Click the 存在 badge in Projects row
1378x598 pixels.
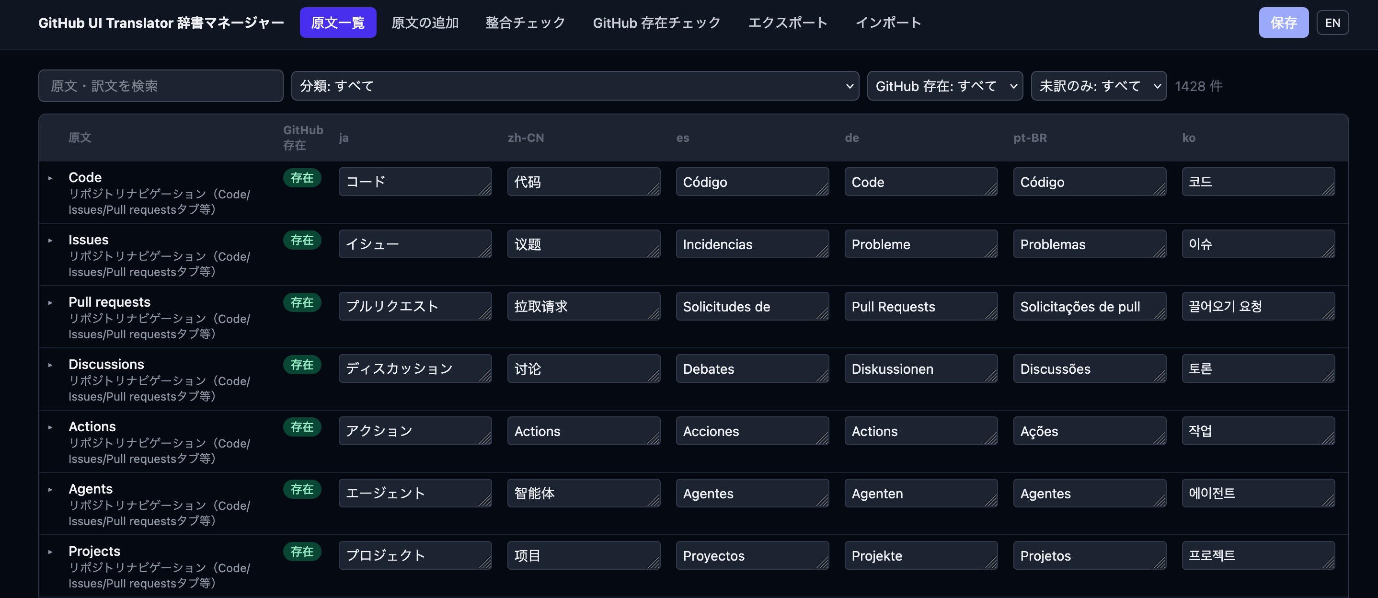click(302, 552)
